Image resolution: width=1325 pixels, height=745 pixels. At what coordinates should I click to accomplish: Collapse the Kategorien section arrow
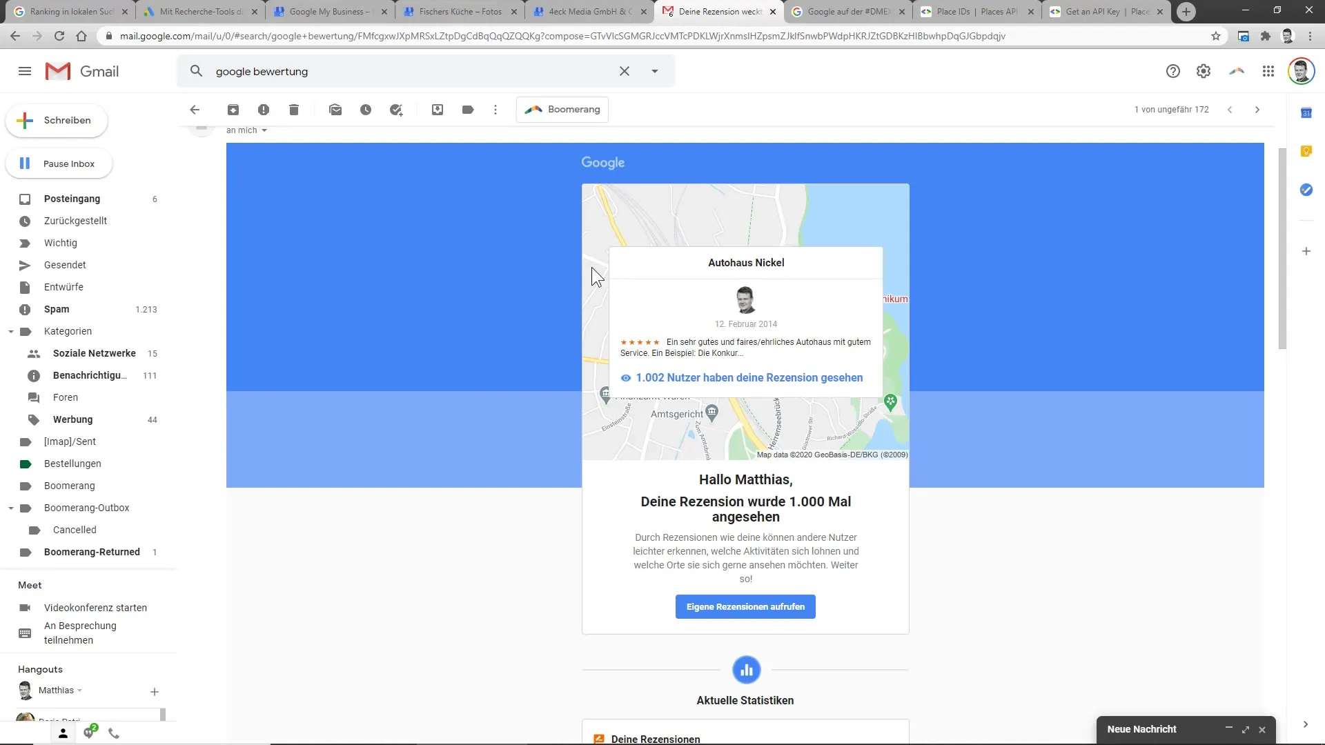[11, 332]
